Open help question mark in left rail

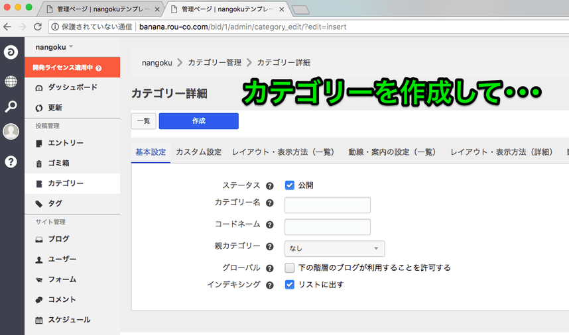11,162
